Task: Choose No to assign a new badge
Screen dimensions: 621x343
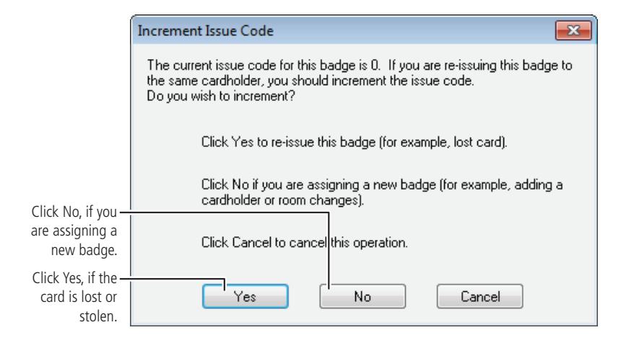Action: point(362,296)
